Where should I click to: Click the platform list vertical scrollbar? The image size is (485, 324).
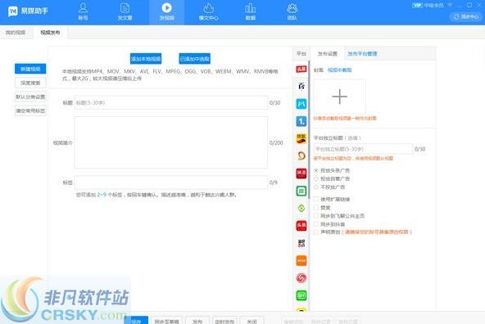click(309, 130)
